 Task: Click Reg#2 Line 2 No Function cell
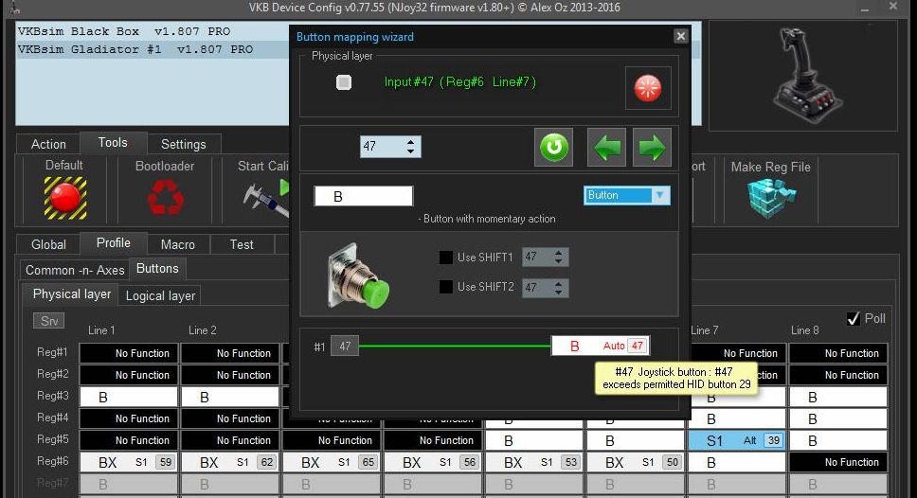click(x=230, y=375)
